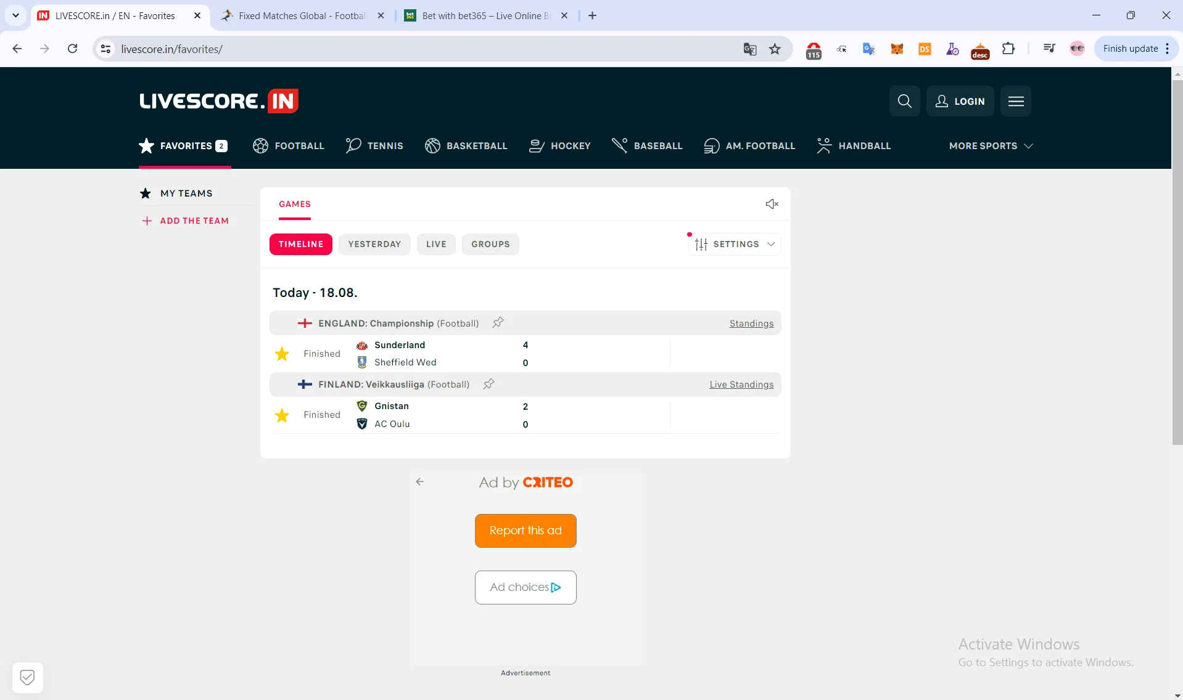Click the Finland flag icon

point(305,385)
